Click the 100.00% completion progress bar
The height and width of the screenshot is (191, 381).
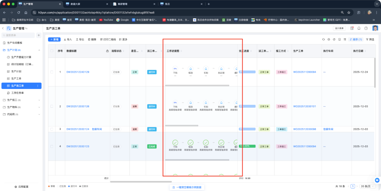click(247, 146)
